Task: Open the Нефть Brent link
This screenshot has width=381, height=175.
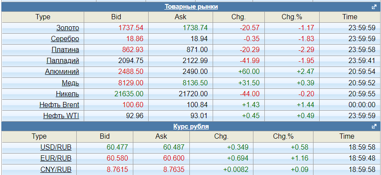Action: (x=59, y=105)
